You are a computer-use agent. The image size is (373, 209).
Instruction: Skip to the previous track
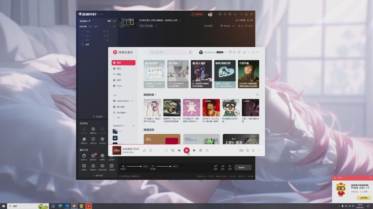click(179, 150)
